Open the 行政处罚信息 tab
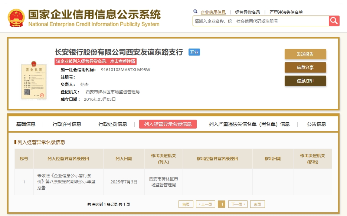Screen dimensions: 347x216 click(x=113, y=124)
